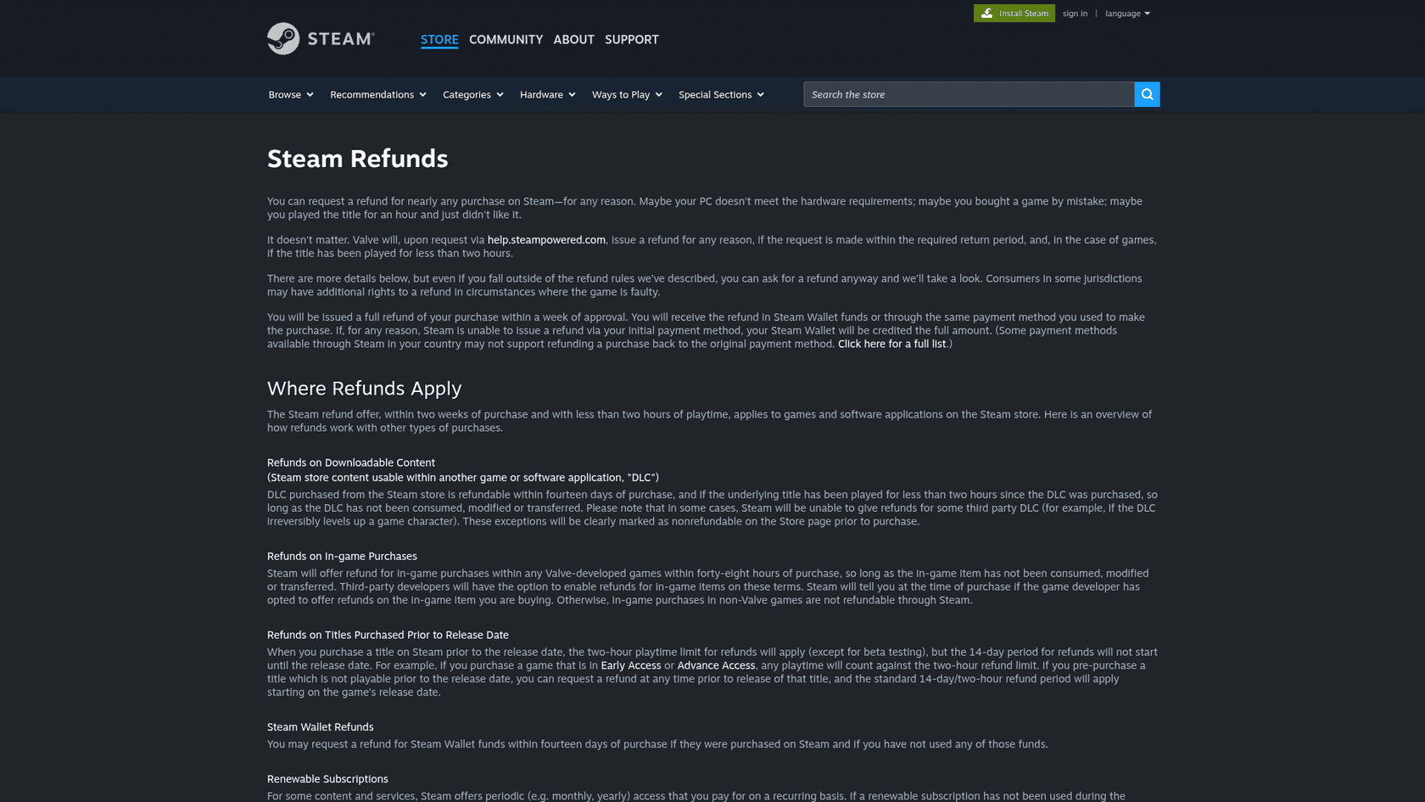This screenshot has height=802, width=1425.
Task: Click the Steam Refunds page heading
Action: point(357,159)
